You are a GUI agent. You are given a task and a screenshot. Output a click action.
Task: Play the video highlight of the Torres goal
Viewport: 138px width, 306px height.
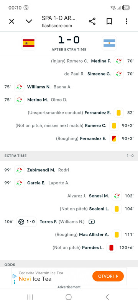pyautogui.click(x=92, y=222)
